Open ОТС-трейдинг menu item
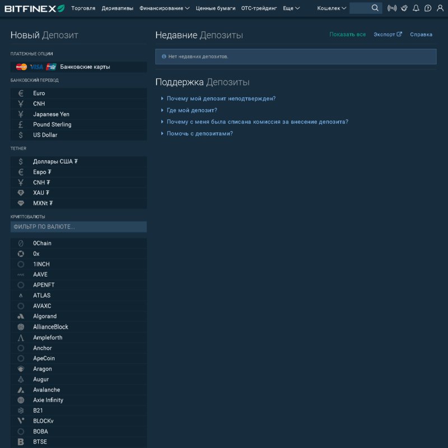Viewport: 448px width, 448px height. click(x=259, y=8)
